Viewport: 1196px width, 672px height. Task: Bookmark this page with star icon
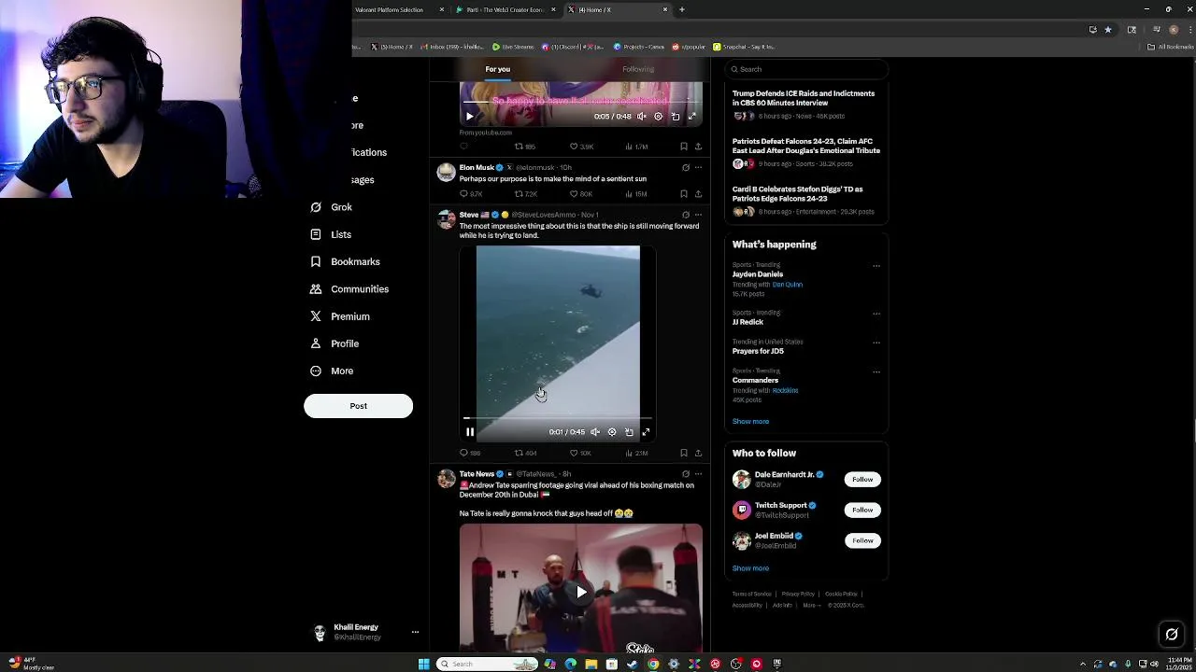click(x=1108, y=30)
